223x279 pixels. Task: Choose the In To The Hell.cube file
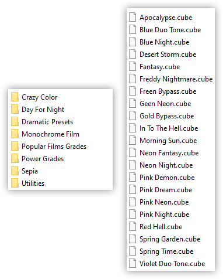click(163, 128)
